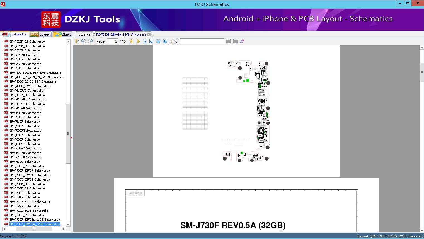Image resolution: width=424 pixels, height=239 pixels.
Task: Open SM-J730F_DS Schematic
Action: tap(27, 215)
